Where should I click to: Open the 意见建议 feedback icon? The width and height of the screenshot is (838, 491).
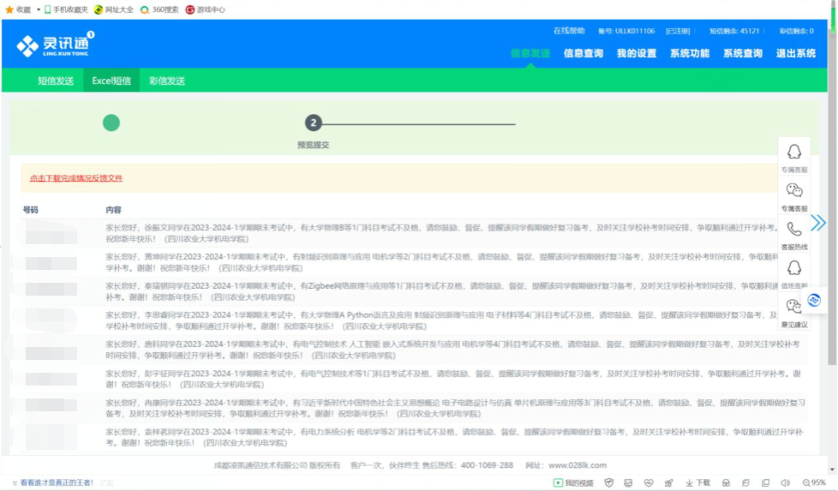(x=794, y=306)
